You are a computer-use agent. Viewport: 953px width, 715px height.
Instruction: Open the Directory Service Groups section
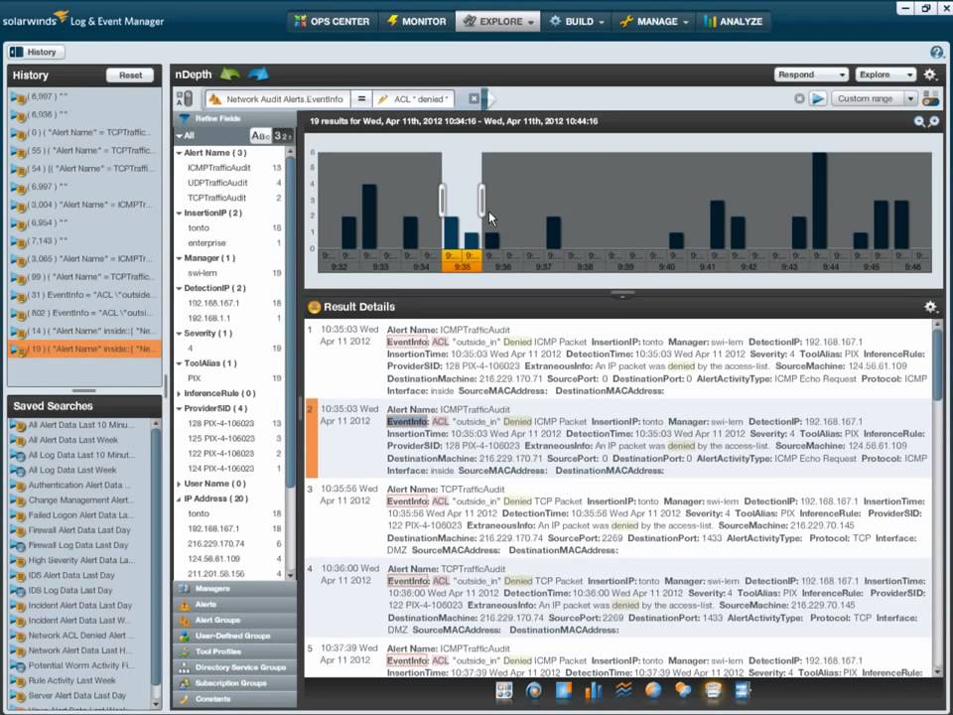[234, 667]
